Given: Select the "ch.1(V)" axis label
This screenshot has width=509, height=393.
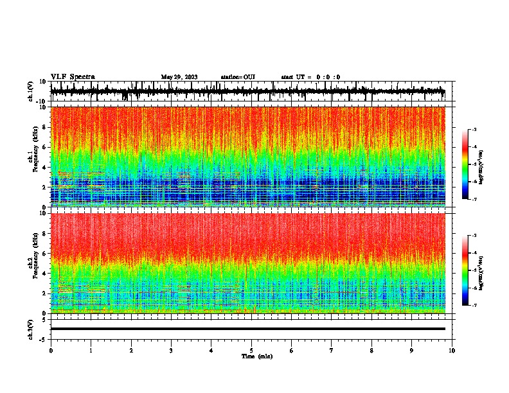Looking at the screenshot, I should (x=31, y=91).
